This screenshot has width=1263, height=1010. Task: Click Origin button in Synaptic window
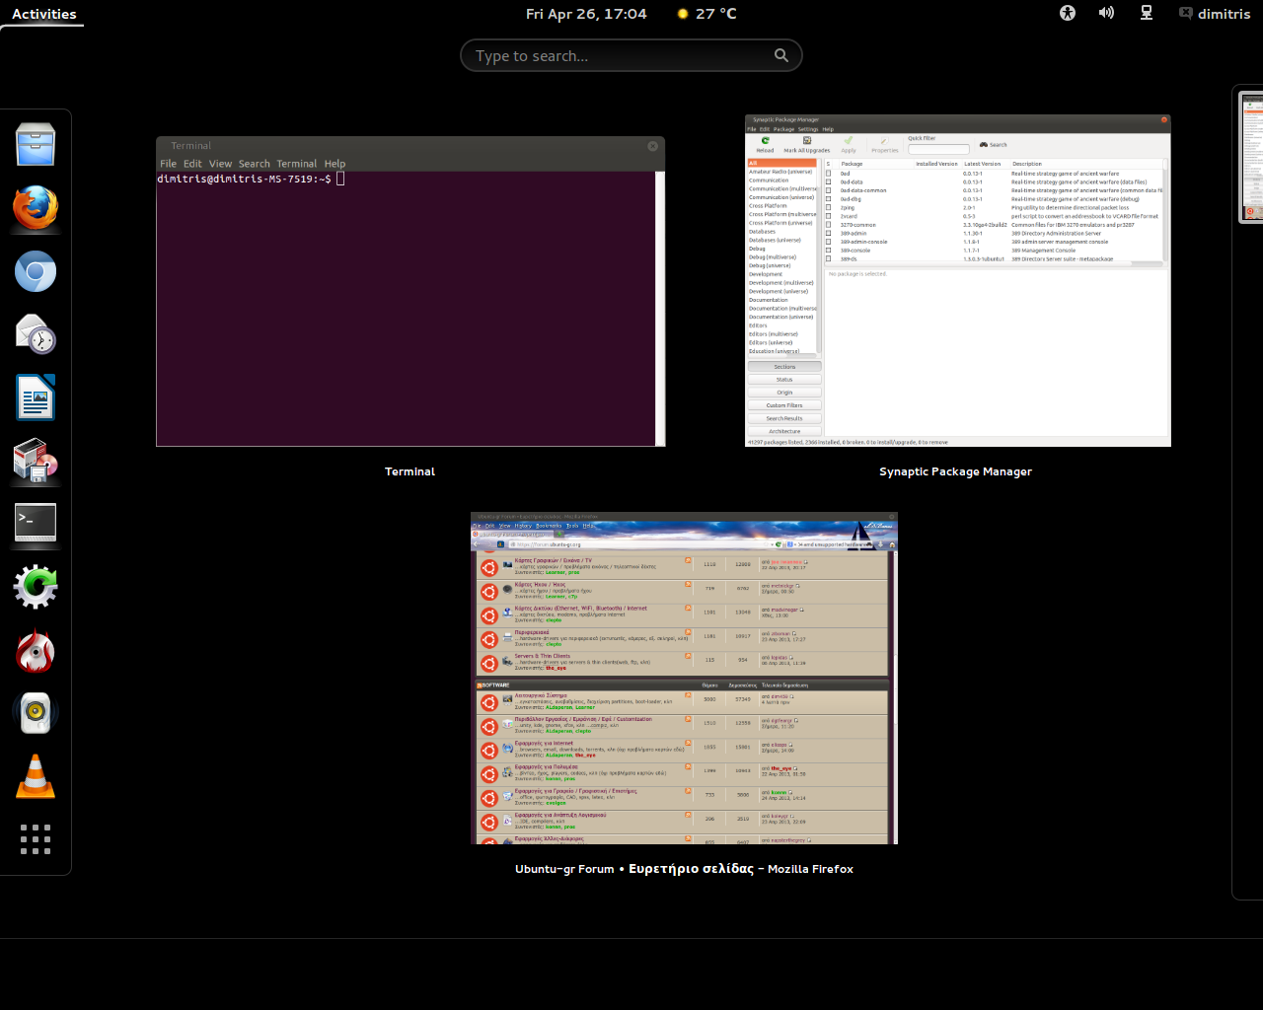(x=784, y=393)
